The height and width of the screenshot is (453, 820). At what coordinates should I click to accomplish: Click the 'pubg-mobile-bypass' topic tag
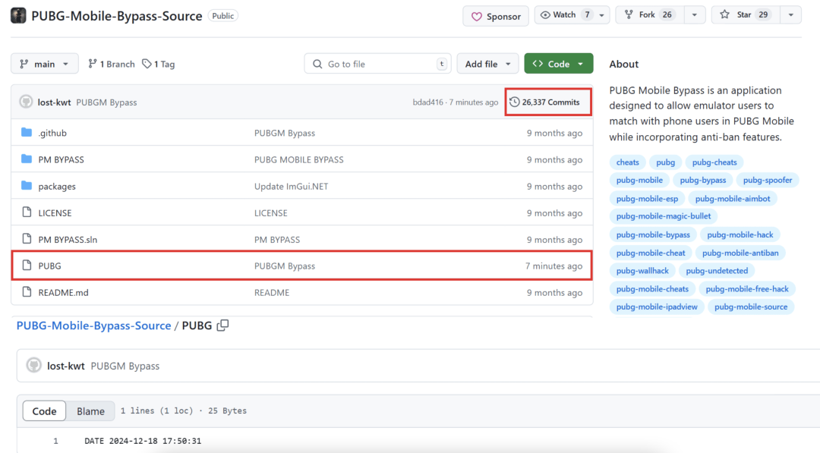click(x=653, y=234)
